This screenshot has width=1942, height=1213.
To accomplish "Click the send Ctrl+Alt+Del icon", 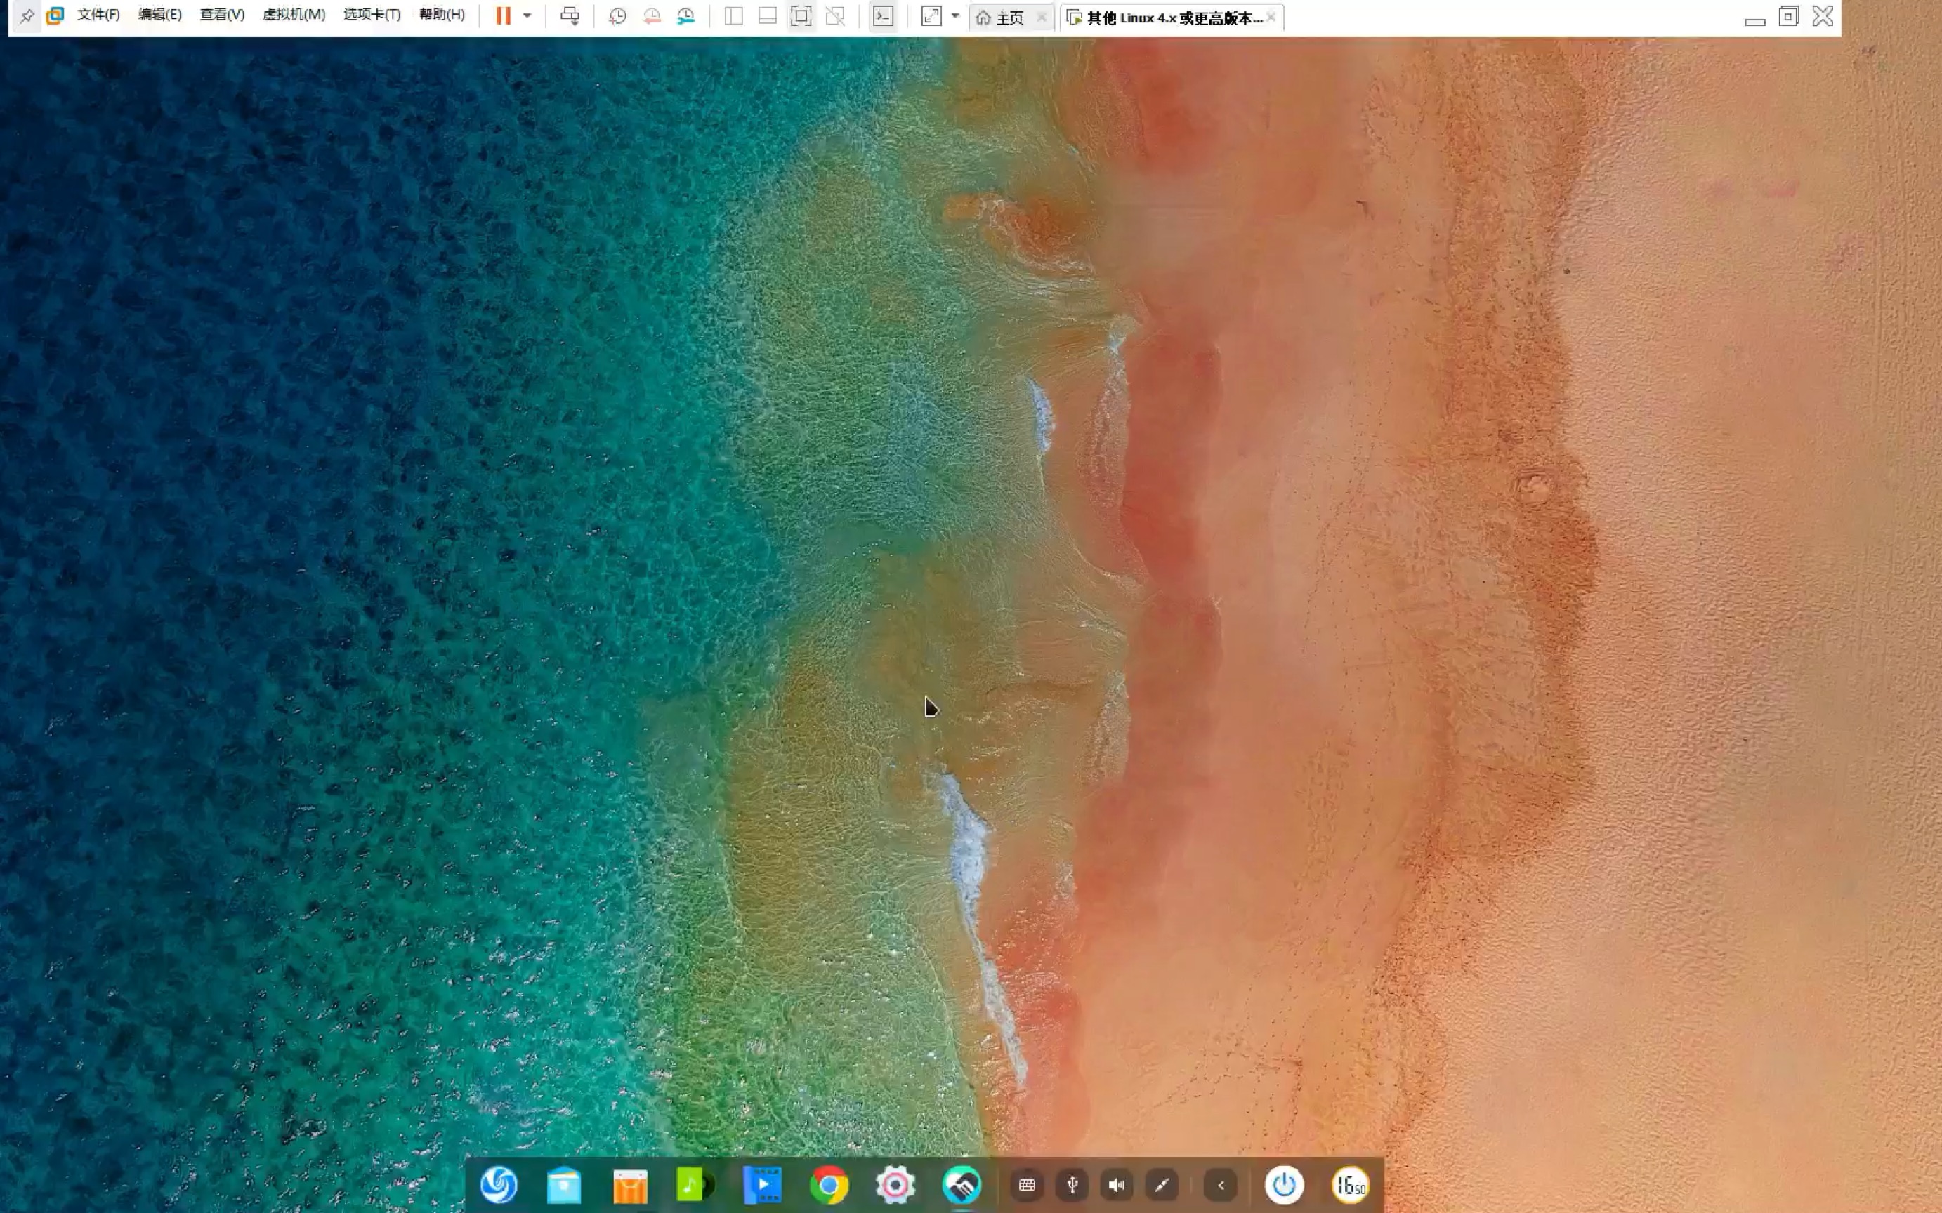I will pos(570,16).
